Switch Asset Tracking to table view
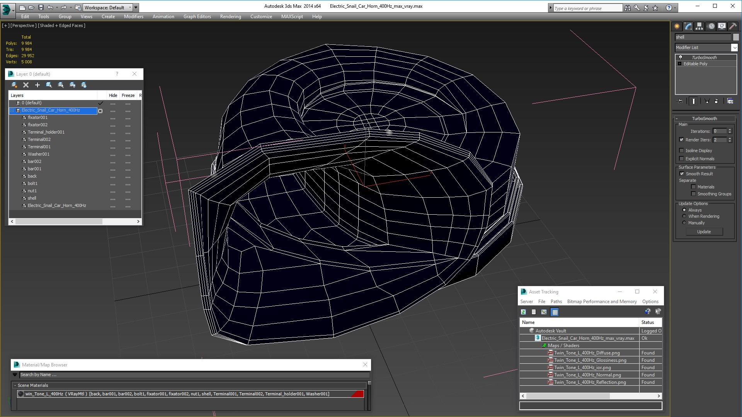Screen dimensions: 742x417 [555, 312]
